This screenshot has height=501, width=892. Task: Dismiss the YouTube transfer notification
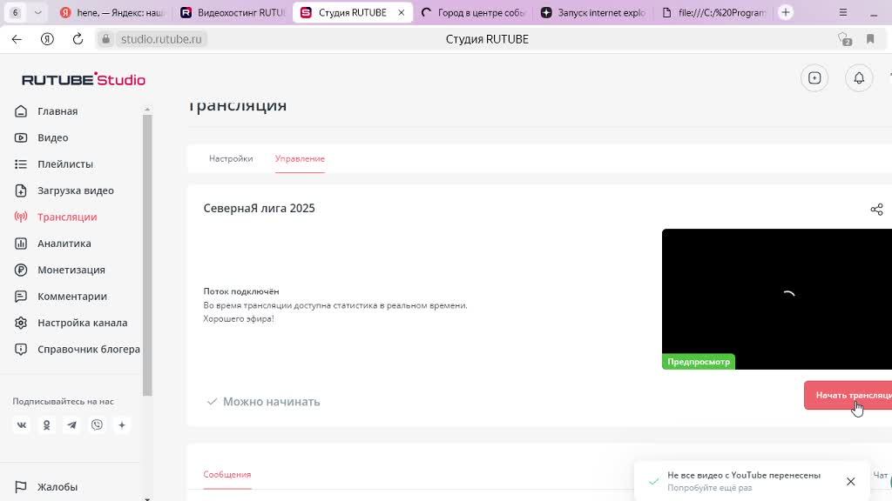pyautogui.click(x=850, y=482)
